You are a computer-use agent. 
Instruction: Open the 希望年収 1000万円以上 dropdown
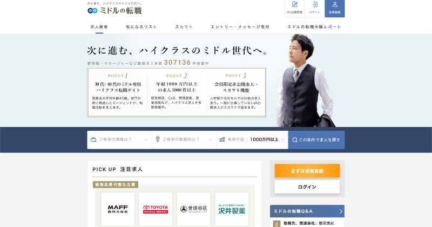(252, 139)
